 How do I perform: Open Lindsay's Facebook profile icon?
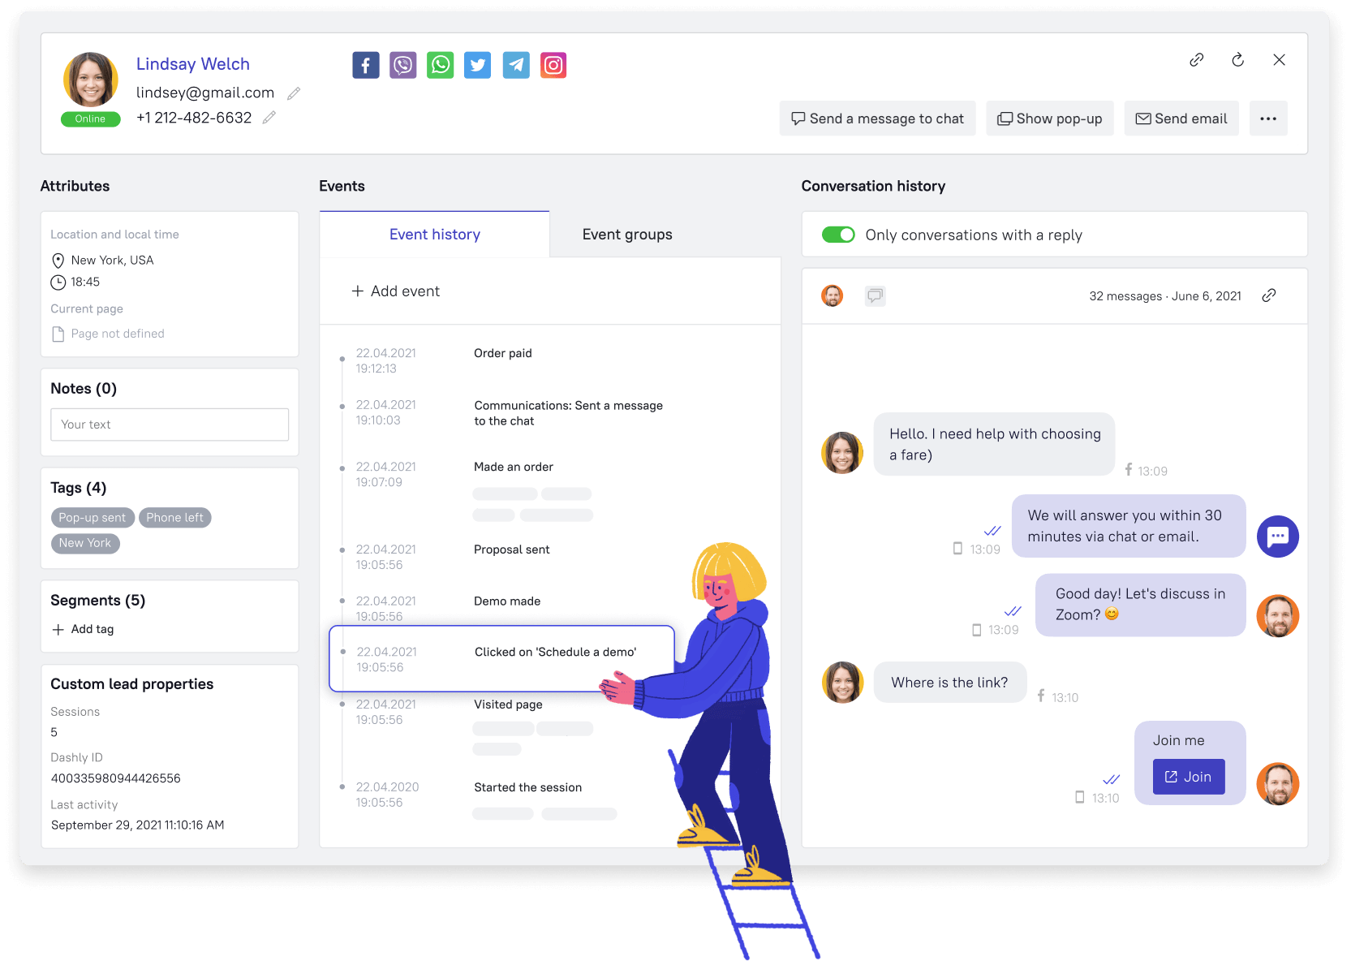pyautogui.click(x=365, y=65)
